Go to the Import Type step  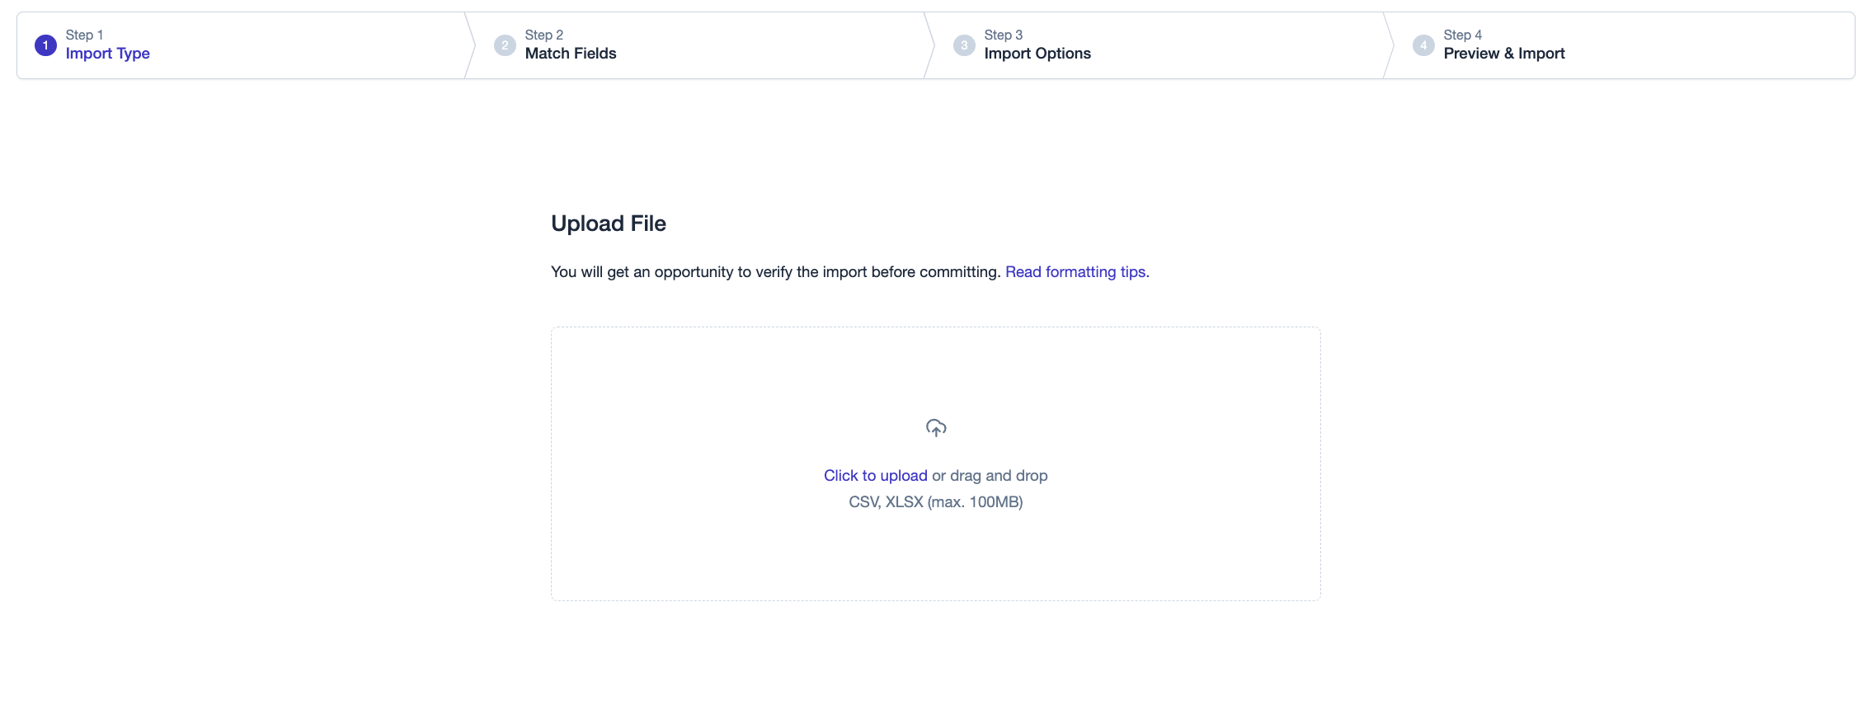[107, 54]
